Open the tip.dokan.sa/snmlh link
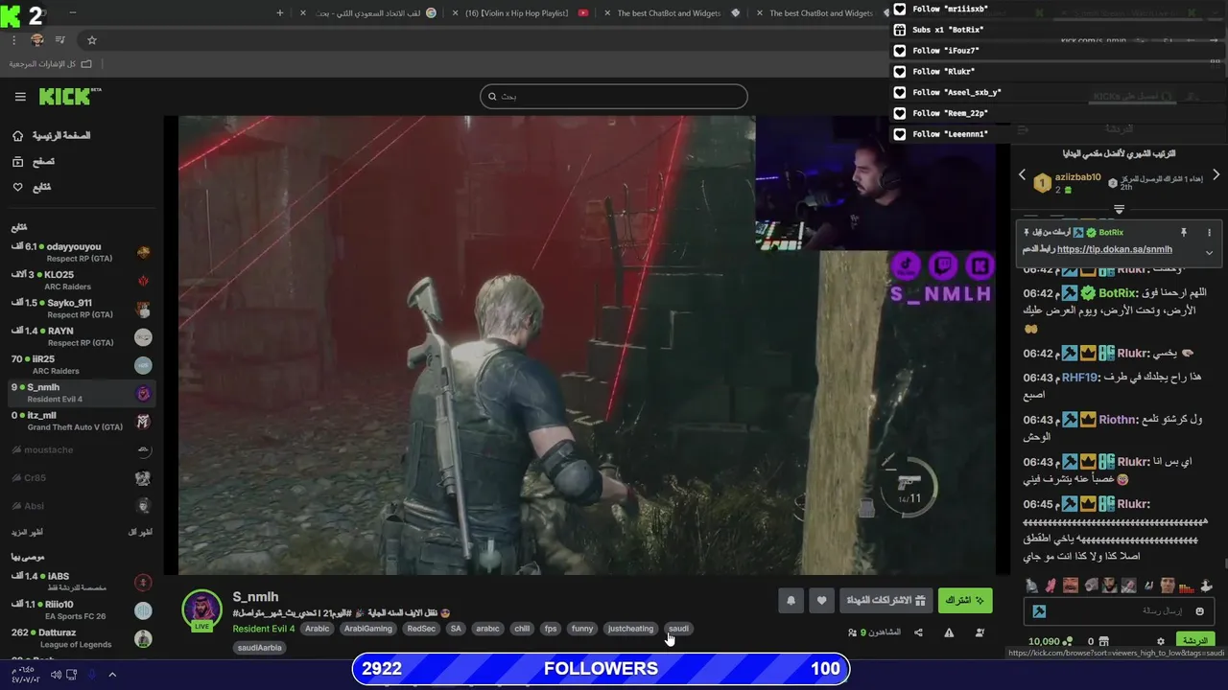This screenshot has width=1228, height=690. pos(1115,249)
